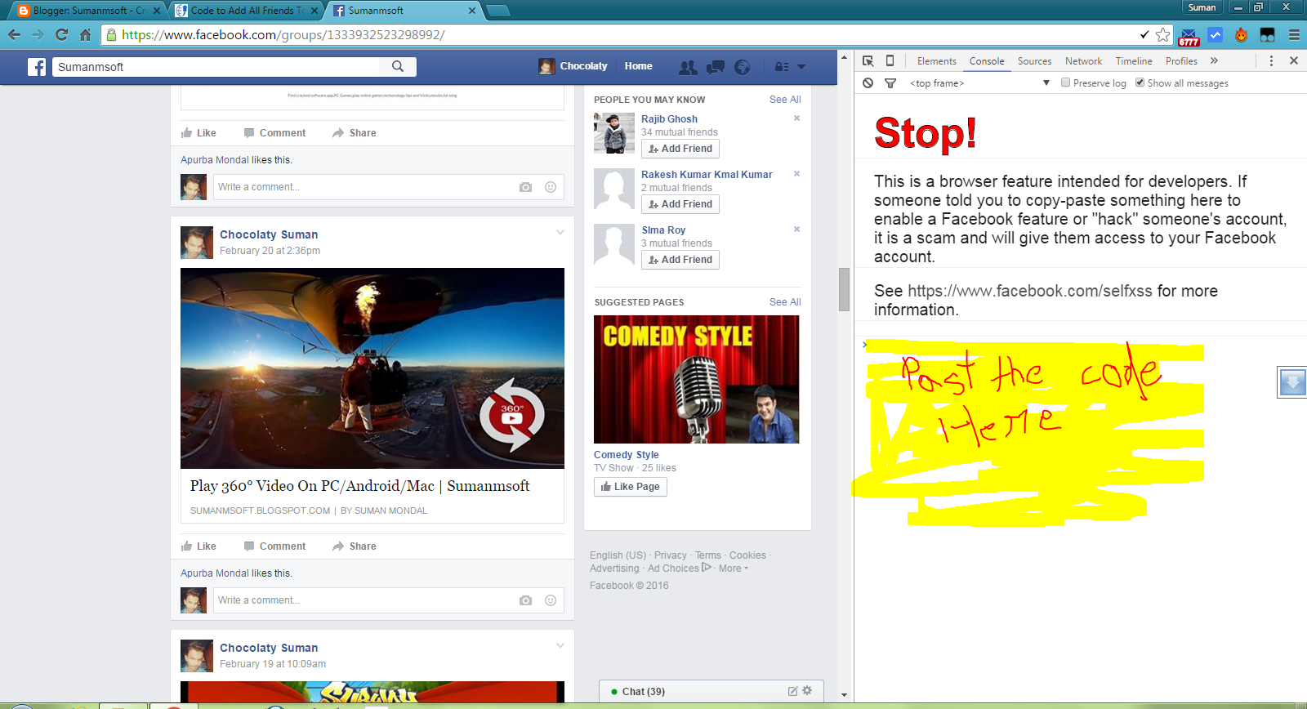Open See All for People You May Know

[x=785, y=100]
